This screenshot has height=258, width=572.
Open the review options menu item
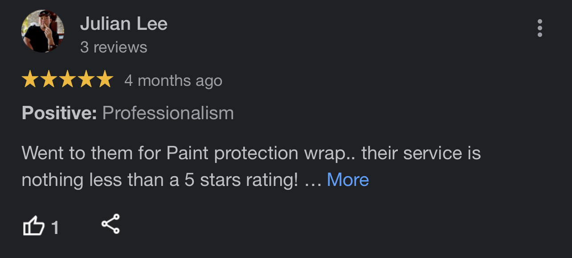coord(539,28)
